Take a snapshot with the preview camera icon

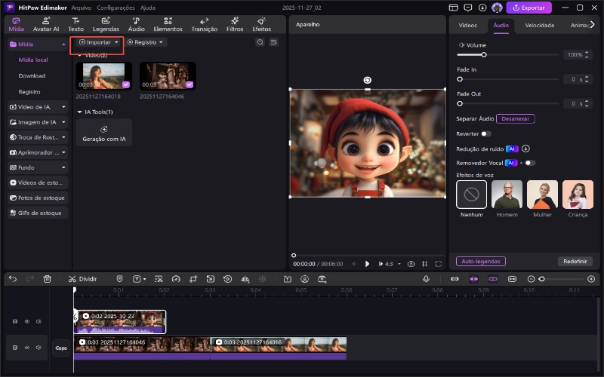click(x=411, y=264)
